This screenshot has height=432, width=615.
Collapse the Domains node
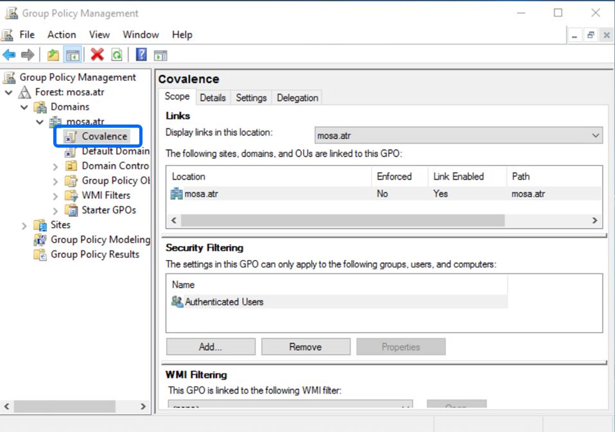pyautogui.click(x=24, y=107)
